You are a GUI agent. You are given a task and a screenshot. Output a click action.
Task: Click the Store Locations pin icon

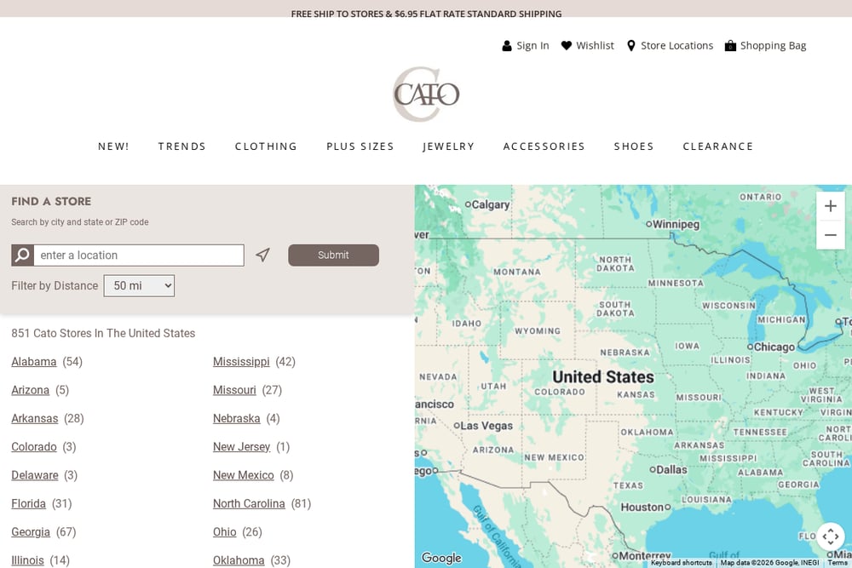[630, 46]
